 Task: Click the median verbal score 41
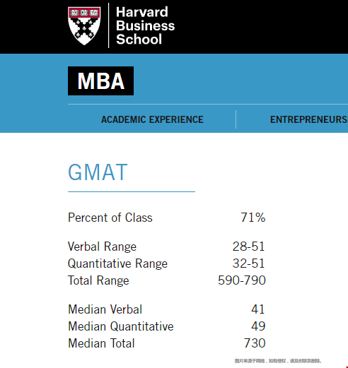tap(258, 309)
